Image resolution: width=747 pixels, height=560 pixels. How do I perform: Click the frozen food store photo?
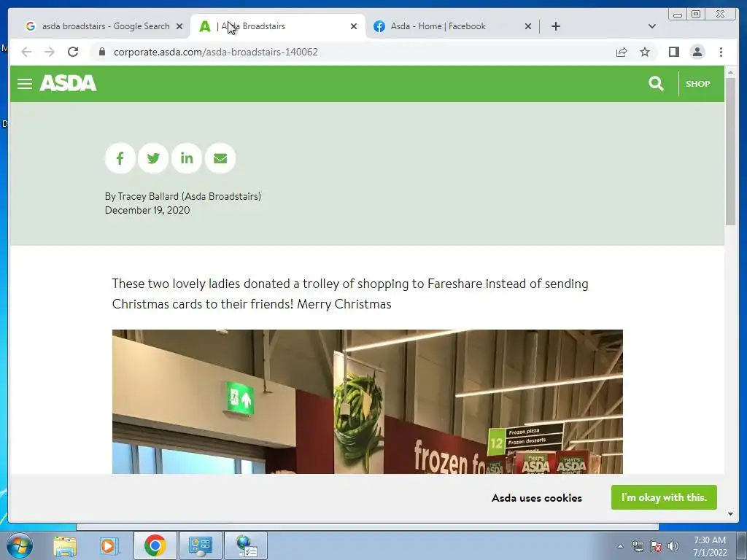pyautogui.click(x=368, y=402)
